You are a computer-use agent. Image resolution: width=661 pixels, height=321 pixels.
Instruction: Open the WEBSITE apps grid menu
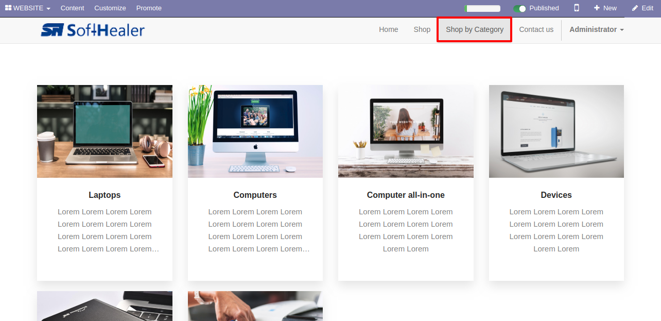(x=28, y=8)
